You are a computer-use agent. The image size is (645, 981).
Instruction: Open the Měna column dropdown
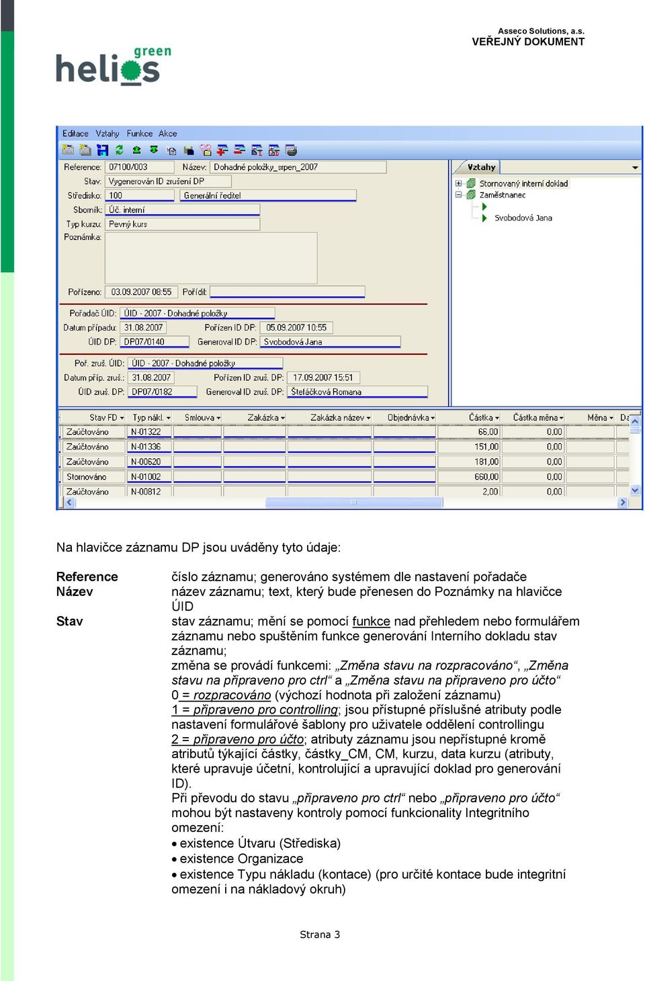point(611,418)
